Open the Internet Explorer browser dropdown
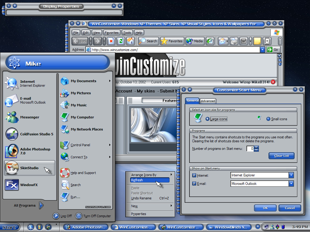 coord(291,175)
